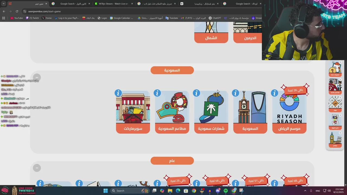The height and width of the screenshot is (195, 347).
Task: Go back to previous page
Action: coord(4,11)
